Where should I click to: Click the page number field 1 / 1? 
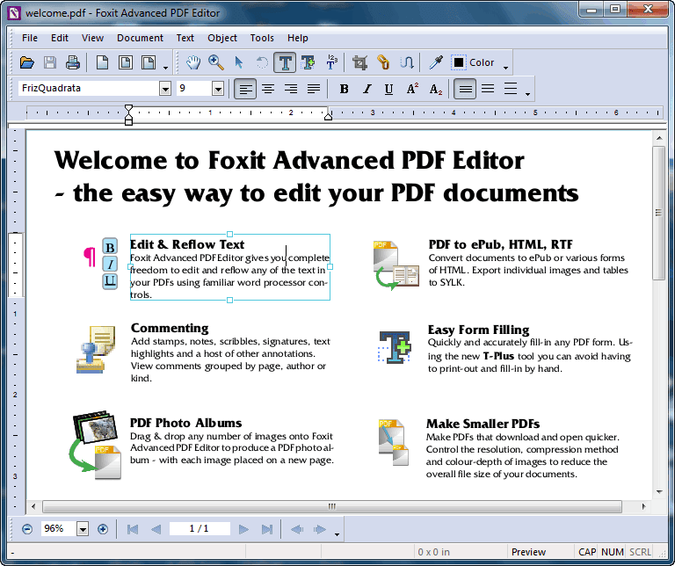(200, 528)
